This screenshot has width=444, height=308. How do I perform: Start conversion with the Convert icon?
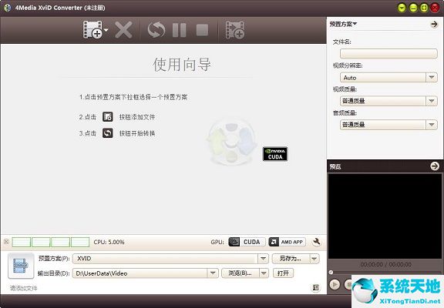pyautogui.click(x=156, y=30)
